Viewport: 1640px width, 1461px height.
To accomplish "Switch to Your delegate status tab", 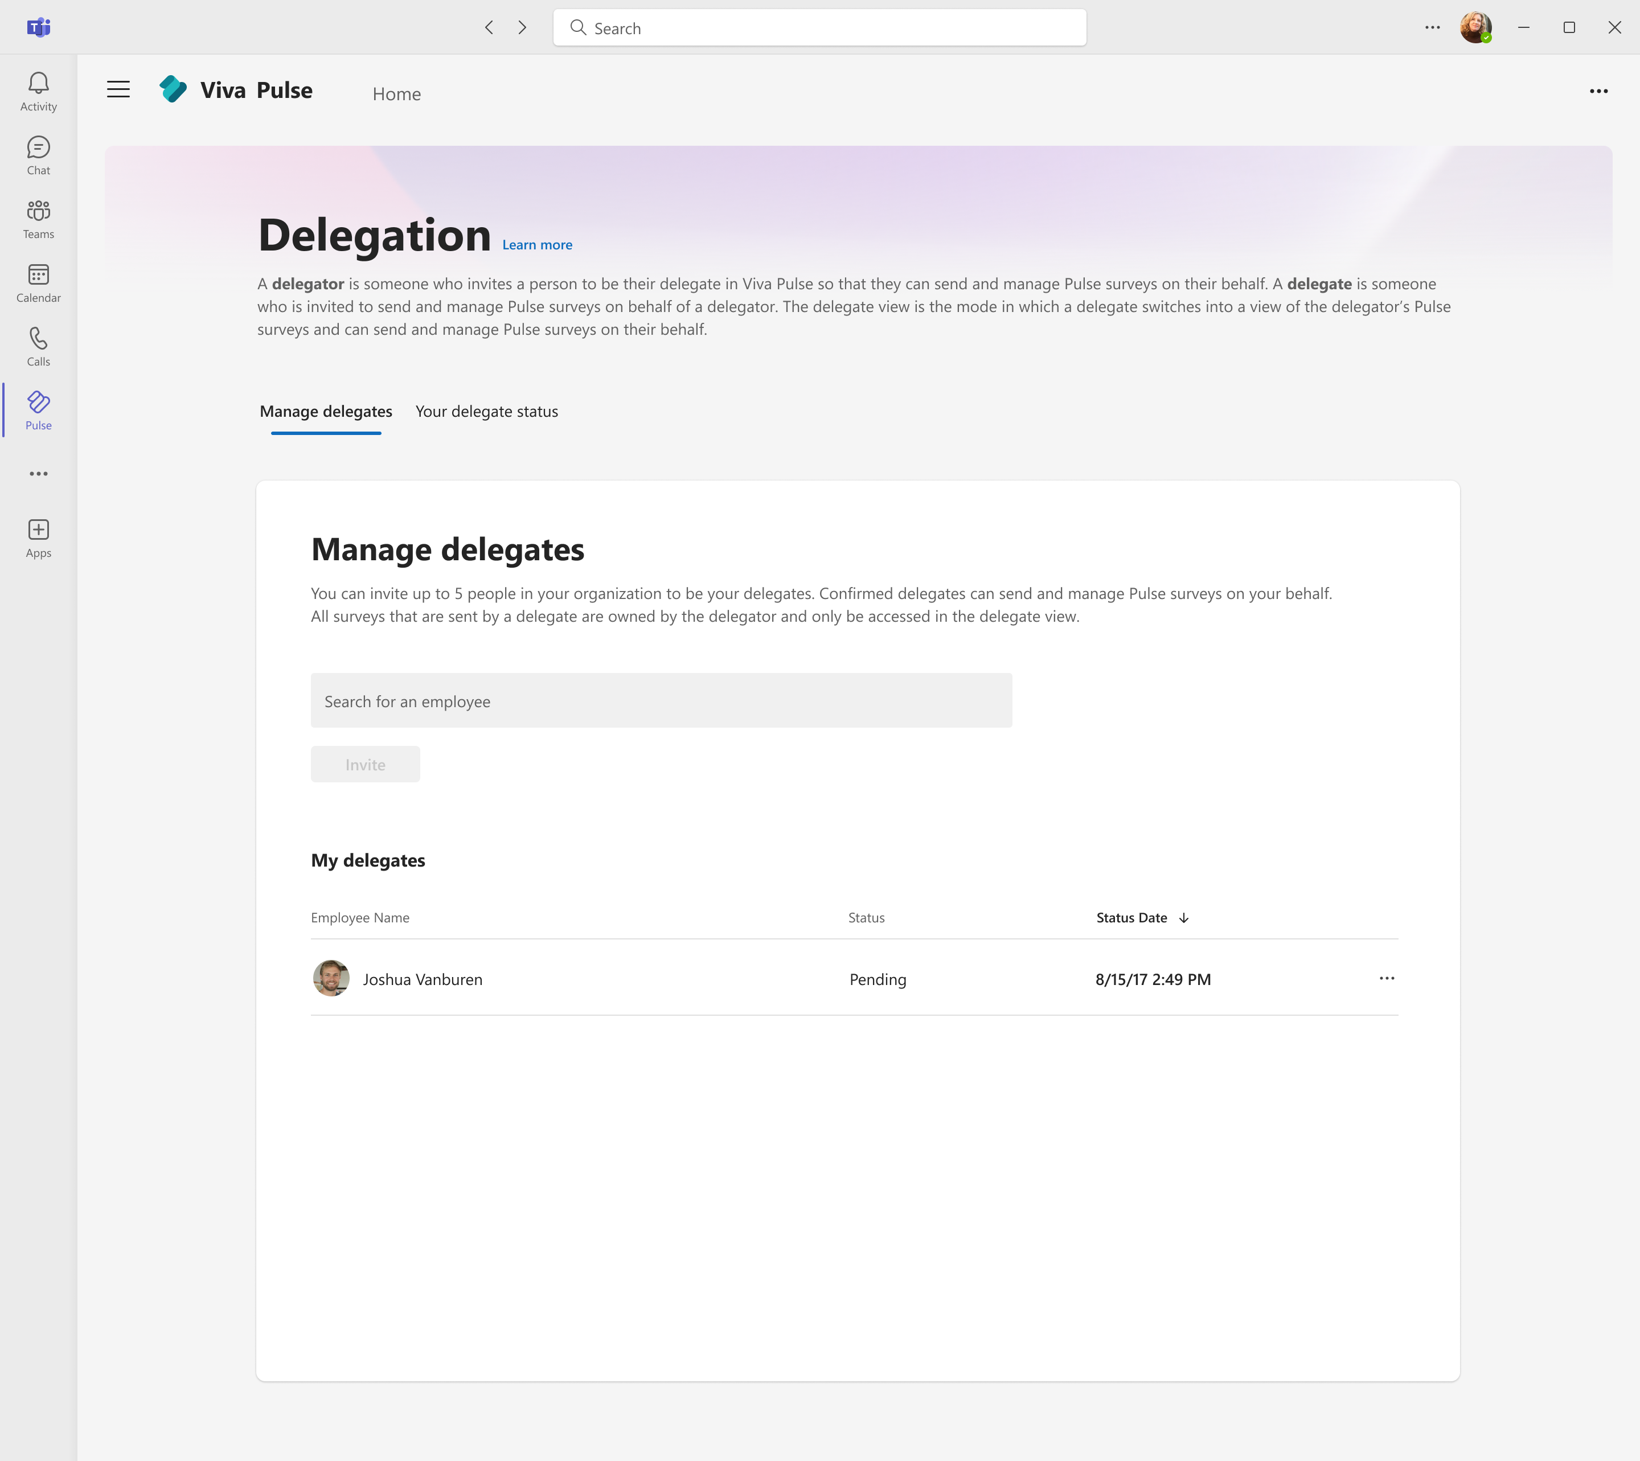I will (x=486, y=411).
